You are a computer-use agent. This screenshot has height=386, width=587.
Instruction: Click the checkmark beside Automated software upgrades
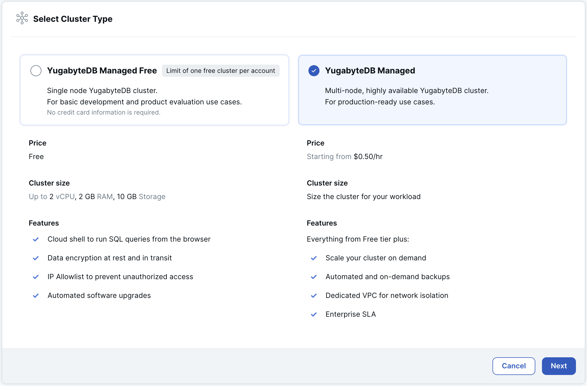tap(36, 295)
